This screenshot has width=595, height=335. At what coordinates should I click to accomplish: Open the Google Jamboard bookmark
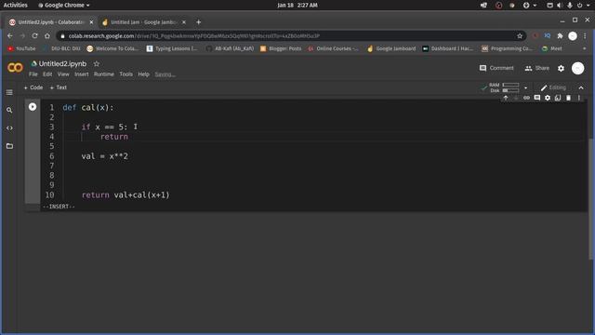pos(391,48)
